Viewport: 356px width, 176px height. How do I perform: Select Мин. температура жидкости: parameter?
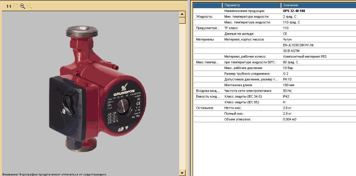(247, 17)
